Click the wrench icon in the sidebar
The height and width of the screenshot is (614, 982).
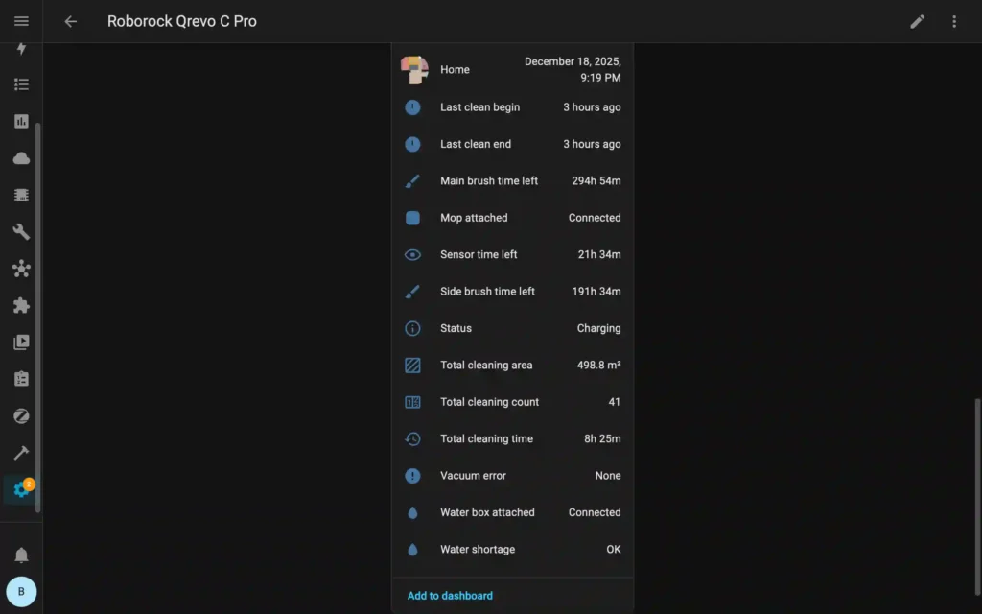tap(21, 231)
